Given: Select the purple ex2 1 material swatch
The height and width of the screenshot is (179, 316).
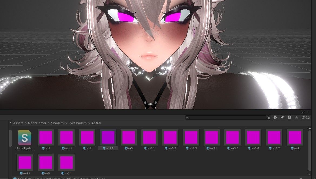Looking at the screenshot, I should (108, 137).
